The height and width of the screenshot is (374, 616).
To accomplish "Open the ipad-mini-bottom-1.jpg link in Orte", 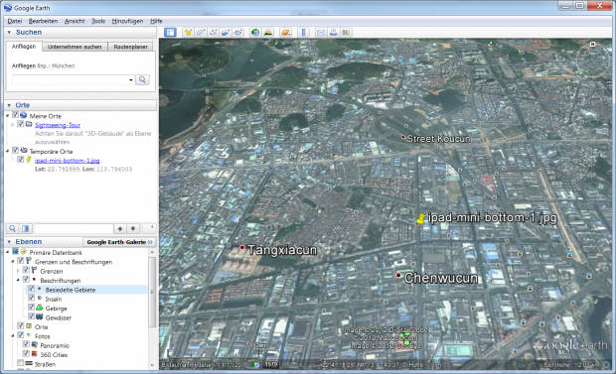I will [68, 160].
